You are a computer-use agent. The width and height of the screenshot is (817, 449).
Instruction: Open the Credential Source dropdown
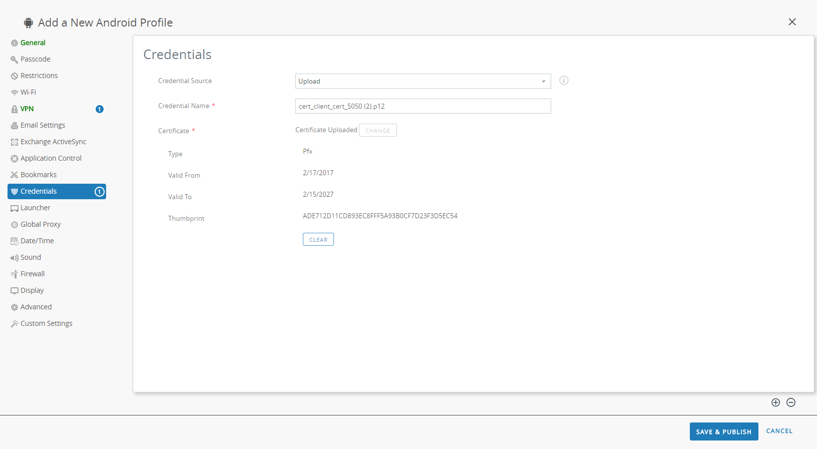coord(423,81)
